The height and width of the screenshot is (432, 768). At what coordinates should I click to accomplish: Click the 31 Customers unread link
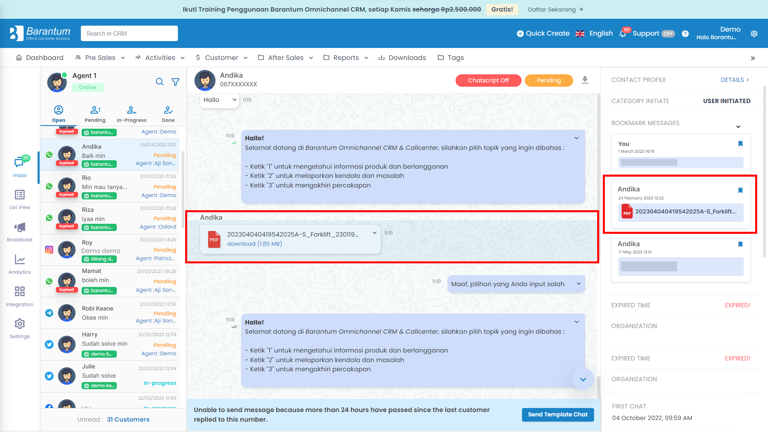click(128, 420)
